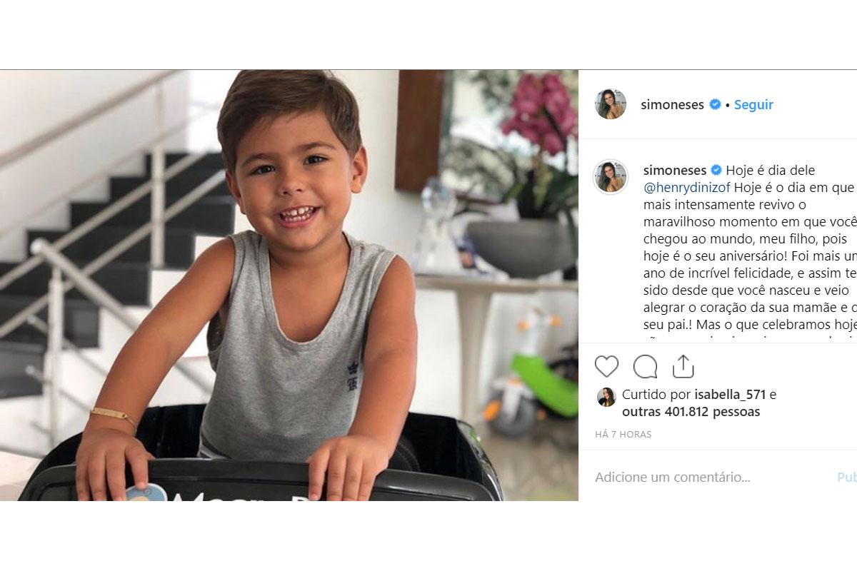Follow the account with the Seguir button
857x571 pixels.
(753, 104)
